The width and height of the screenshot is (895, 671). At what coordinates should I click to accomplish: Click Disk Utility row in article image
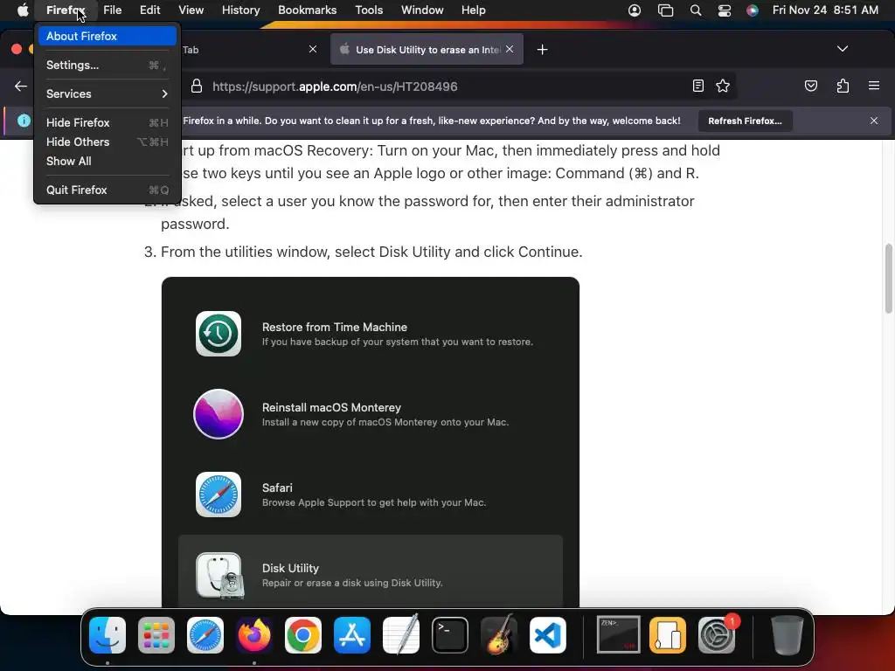[x=371, y=571]
